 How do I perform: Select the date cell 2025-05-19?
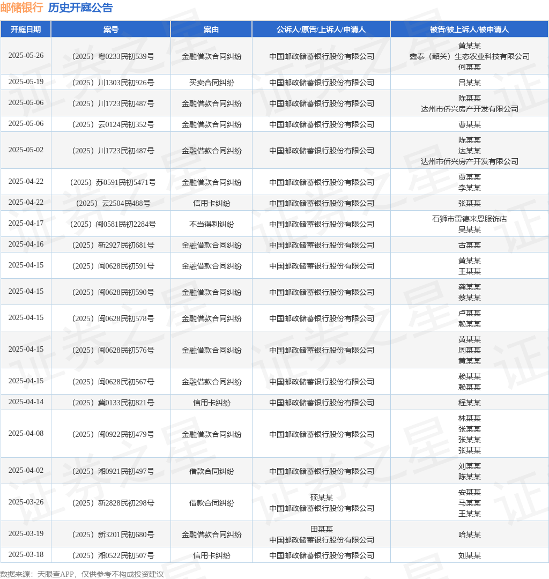click(x=26, y=81)
